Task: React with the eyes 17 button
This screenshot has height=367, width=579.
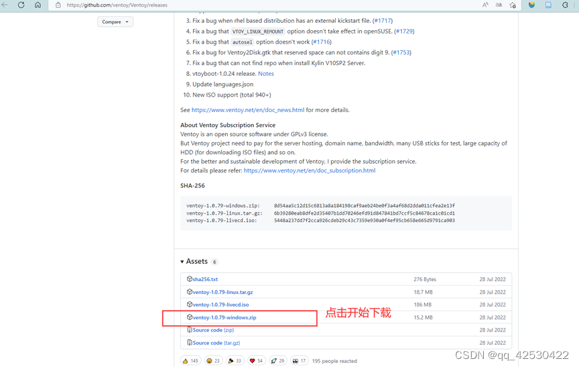Action: pyautogui.click(x=299, y=361)
